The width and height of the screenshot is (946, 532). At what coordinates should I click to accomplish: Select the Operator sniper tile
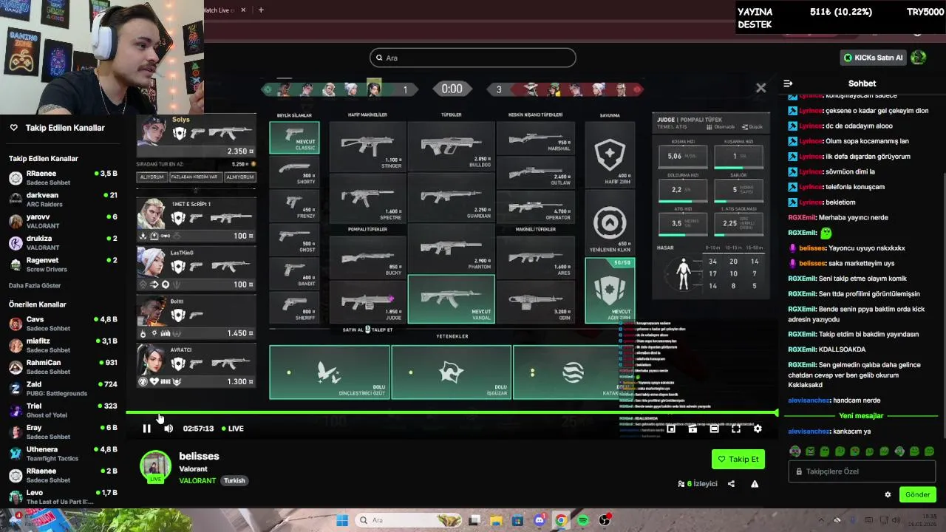pos(536,208)
